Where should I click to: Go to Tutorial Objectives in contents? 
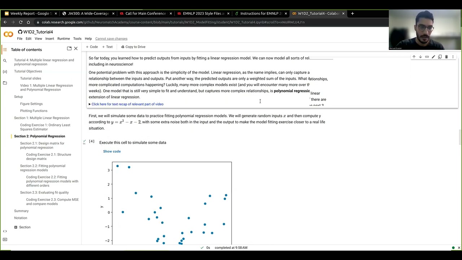click(28, 71)
